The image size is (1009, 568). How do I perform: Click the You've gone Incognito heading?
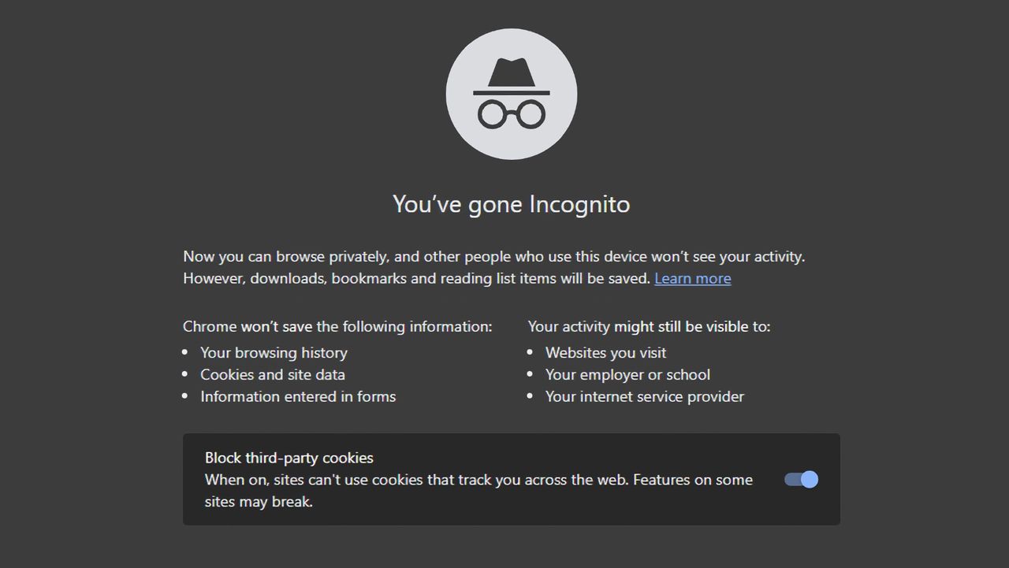coord(511,204)
